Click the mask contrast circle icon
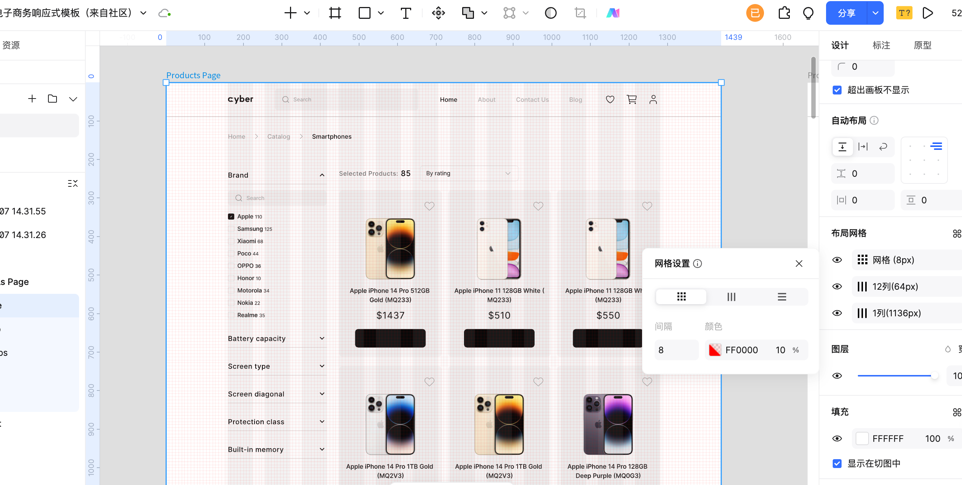The width and height of the screenshot is (962, 485). click(x=550, y=13)
